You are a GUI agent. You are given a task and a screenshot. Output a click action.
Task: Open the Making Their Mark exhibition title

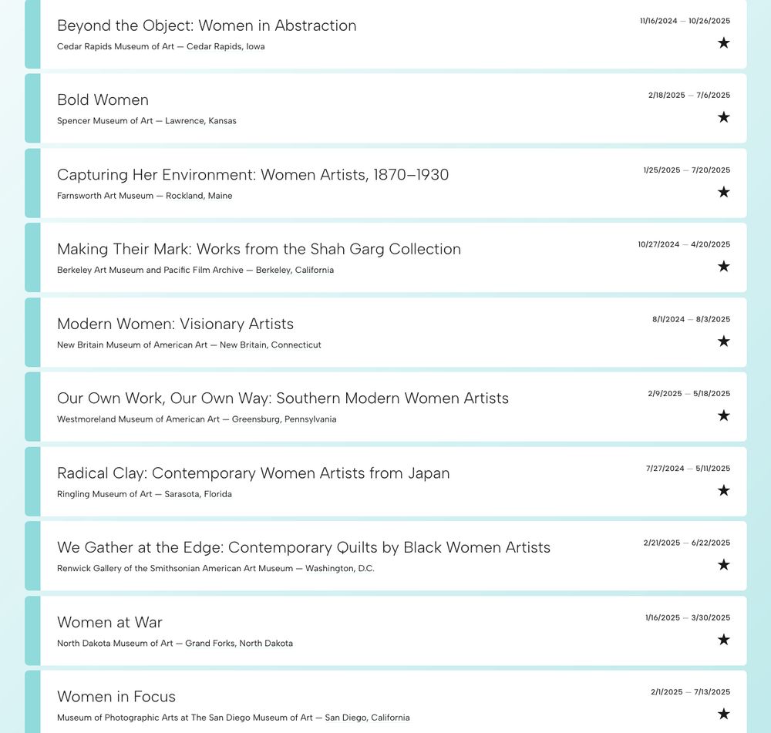click(258, 249)
